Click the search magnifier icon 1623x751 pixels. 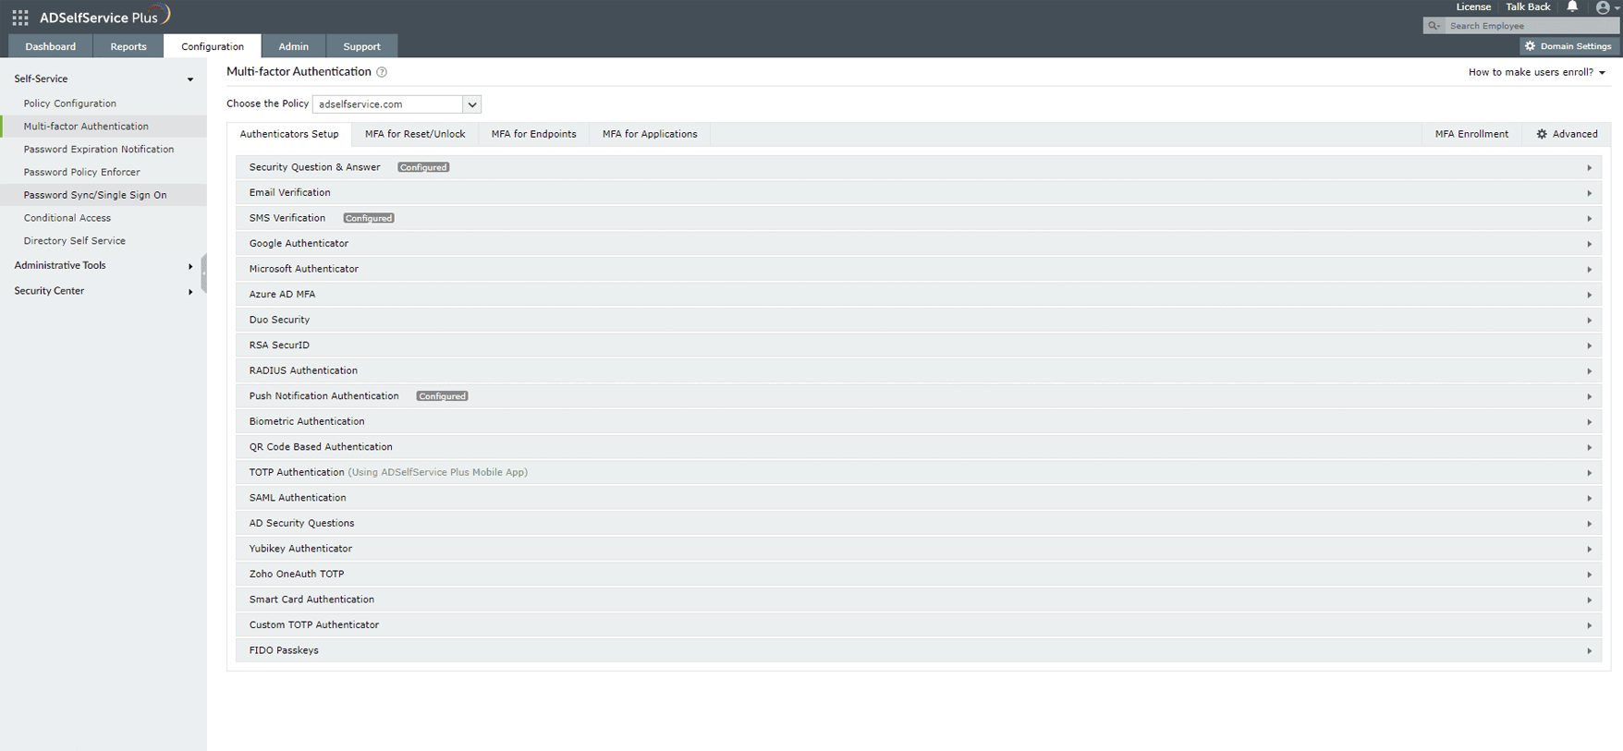click(1434, 26)
